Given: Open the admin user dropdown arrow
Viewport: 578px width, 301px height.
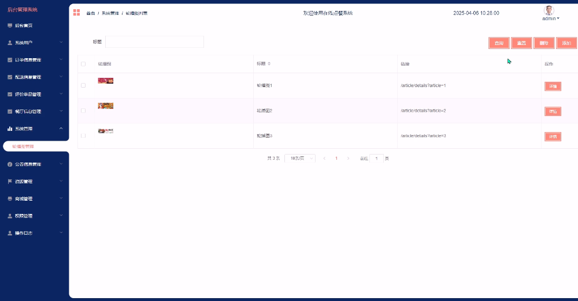Looking at the screenshot, I should point(558,18).
